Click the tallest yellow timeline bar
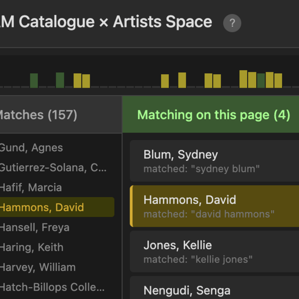Viewport: 299px width, 299px height. coord(243,79)
